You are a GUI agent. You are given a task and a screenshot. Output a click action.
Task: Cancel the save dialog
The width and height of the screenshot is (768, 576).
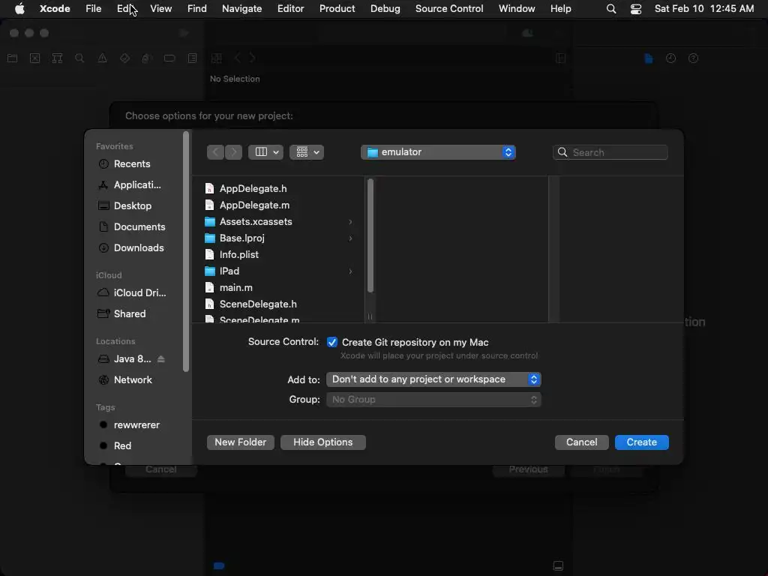click(x=581, y=442)
